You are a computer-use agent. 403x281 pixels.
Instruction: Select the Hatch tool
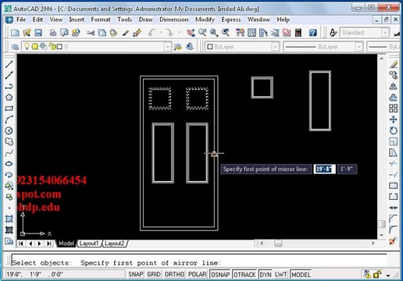(x=9, y=219)
